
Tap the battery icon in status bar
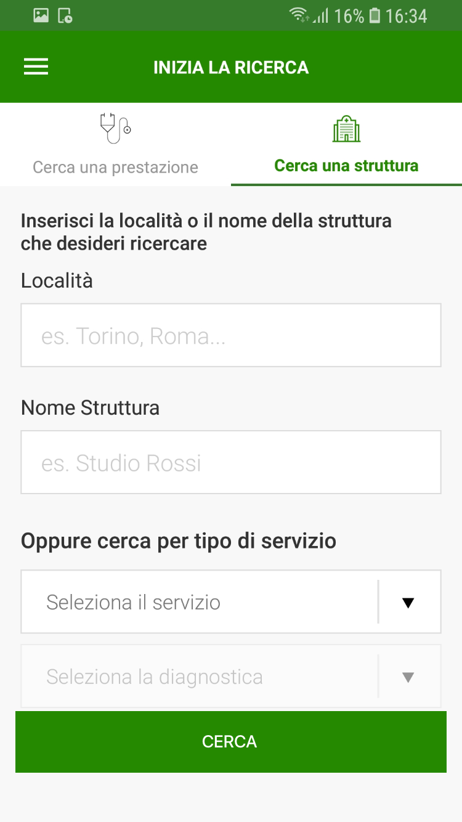tap(375, 16)
